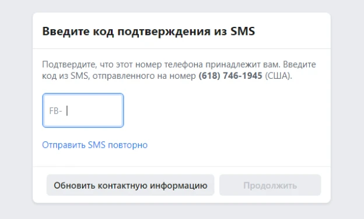Click the word "подтверждения" in the heading

click(x=164, y=32)
